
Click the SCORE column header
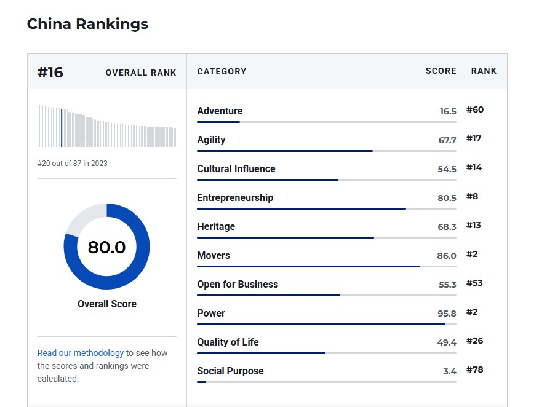(x=441, y=71)
